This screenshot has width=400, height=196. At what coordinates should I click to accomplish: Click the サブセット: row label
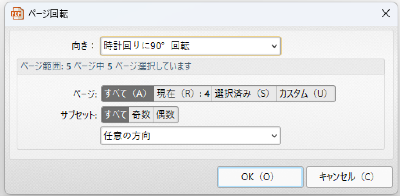79,115
